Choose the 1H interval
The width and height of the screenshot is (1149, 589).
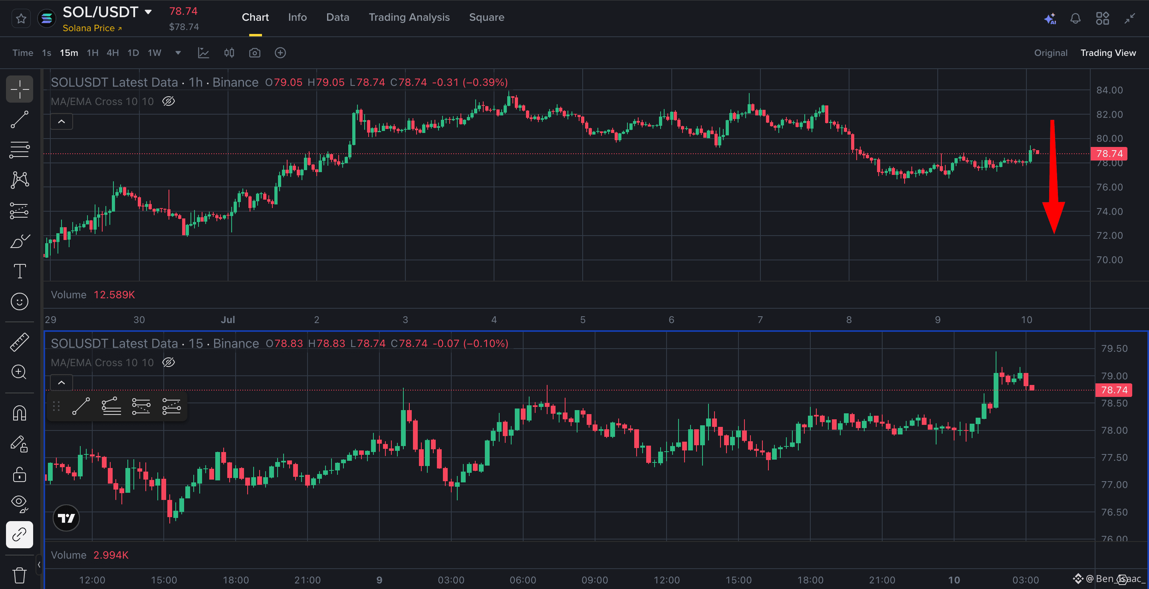point(92,53)
